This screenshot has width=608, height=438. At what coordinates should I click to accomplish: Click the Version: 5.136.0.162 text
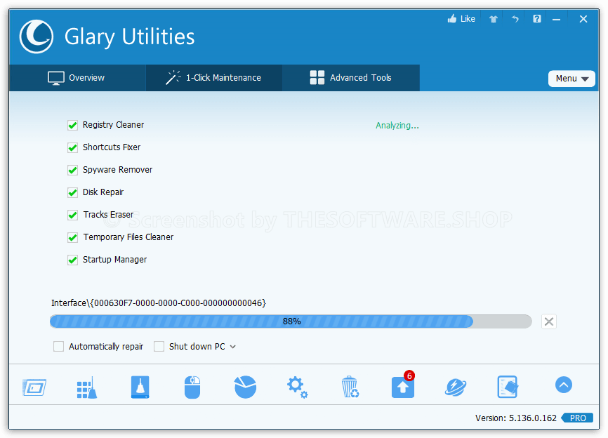(516, 418)
